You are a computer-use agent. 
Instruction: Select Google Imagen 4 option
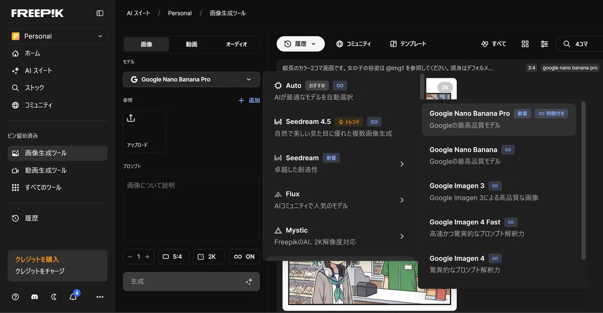tap(498, 264)
